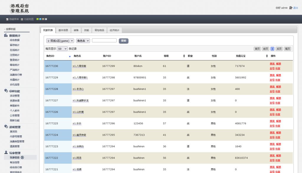Open 活动管理 in the sidebar

[15, 96]
